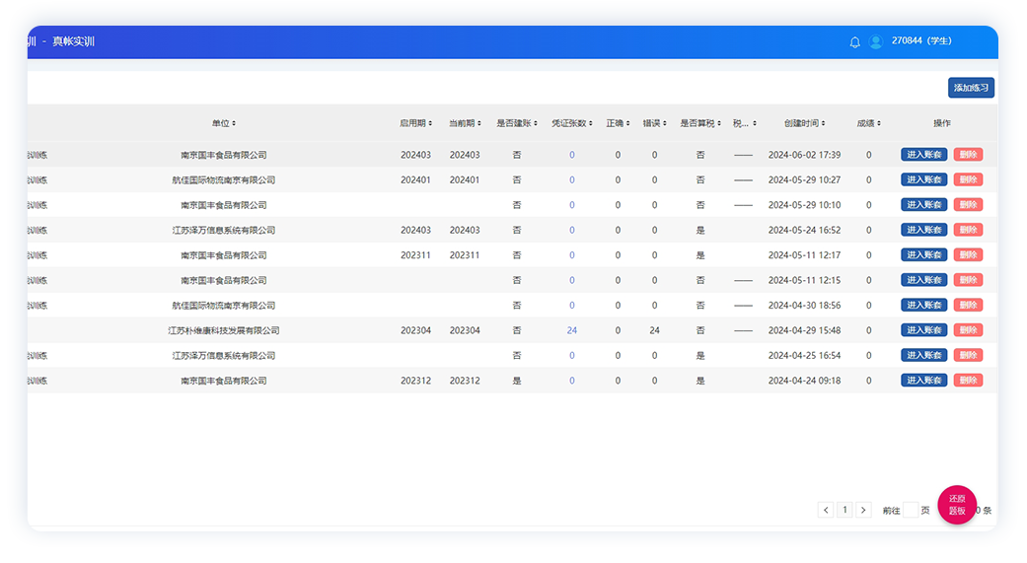Go to next page arrow
Screen dimensions: 1027x563
tap(863, 510)
